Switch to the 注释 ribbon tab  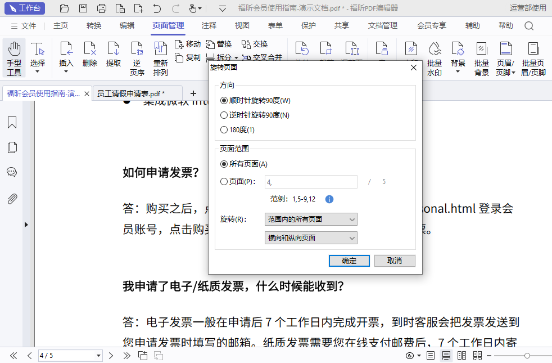(209, 25)
